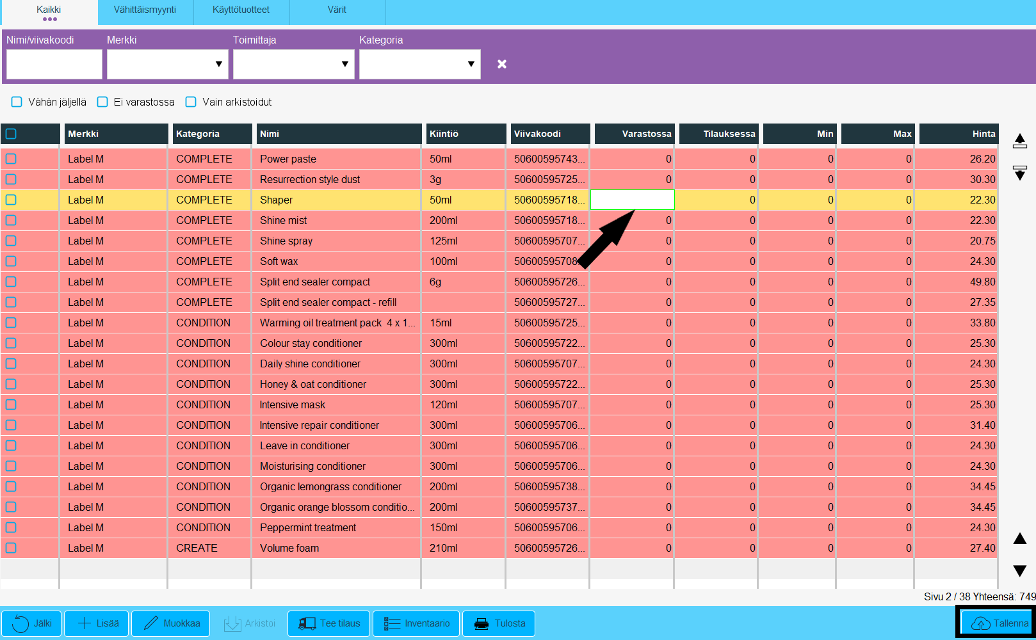Check the Volume foam row checkbox

[11, 548]
